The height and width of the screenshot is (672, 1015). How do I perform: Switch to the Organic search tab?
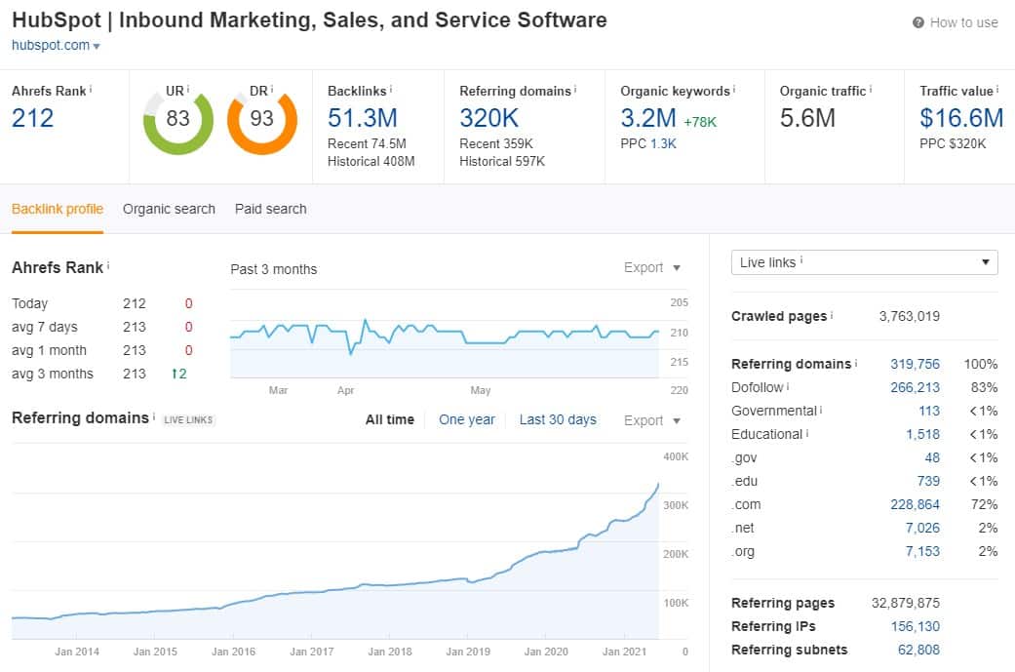(169, 209)
